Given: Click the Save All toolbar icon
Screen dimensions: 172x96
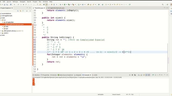Looking at the screenshot, I should (x=7, y=5).
